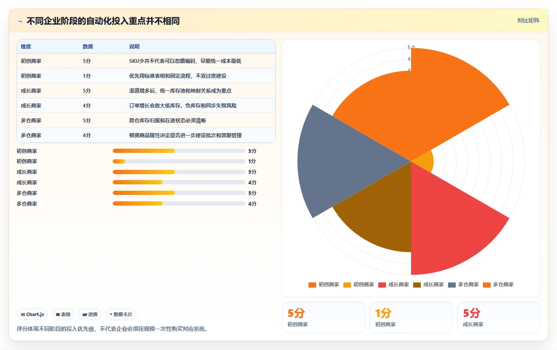Click the text '跨仓库存归属和在途状态必须清晰'
557x350 pixels.
168,121
